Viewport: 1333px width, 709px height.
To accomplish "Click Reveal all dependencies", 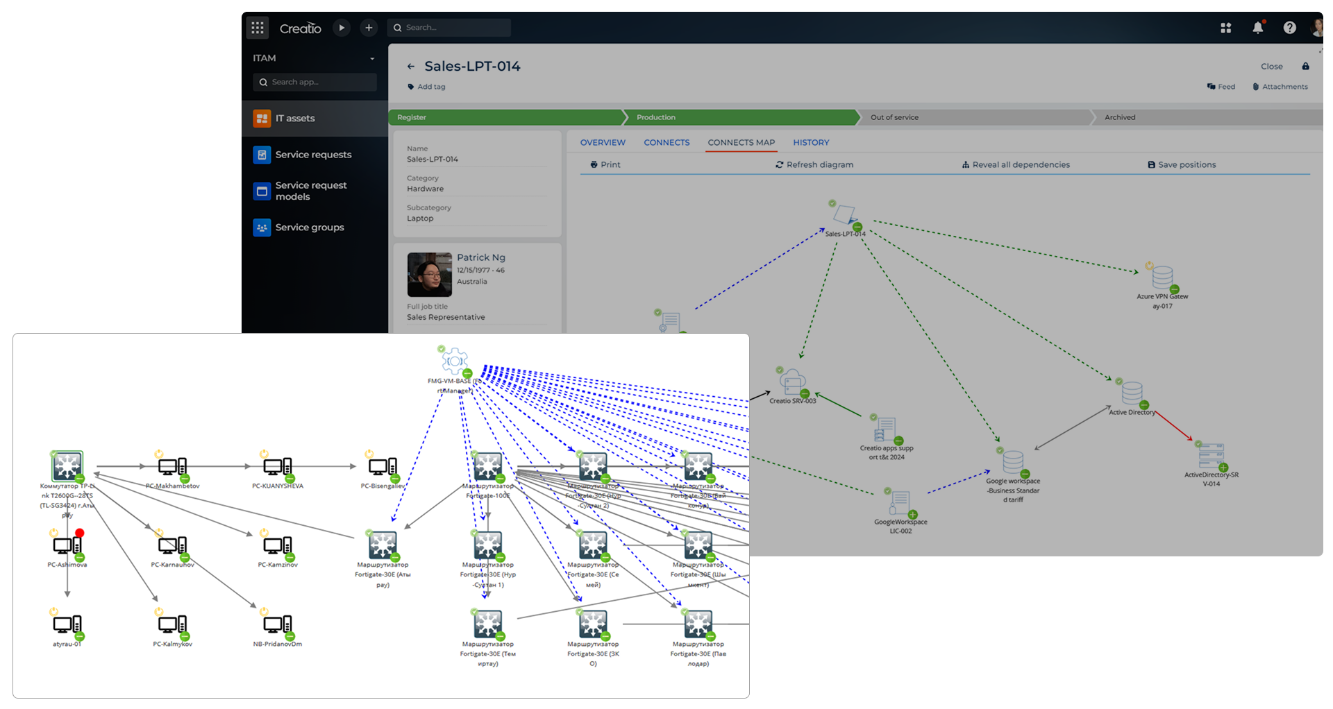I will [1016, 165].
